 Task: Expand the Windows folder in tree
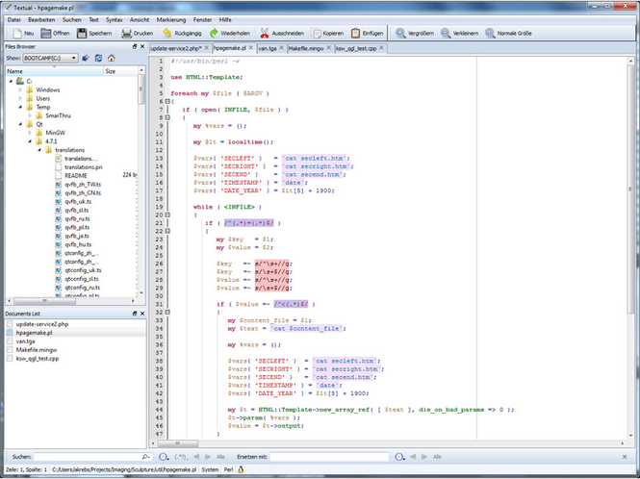(19, 89)
